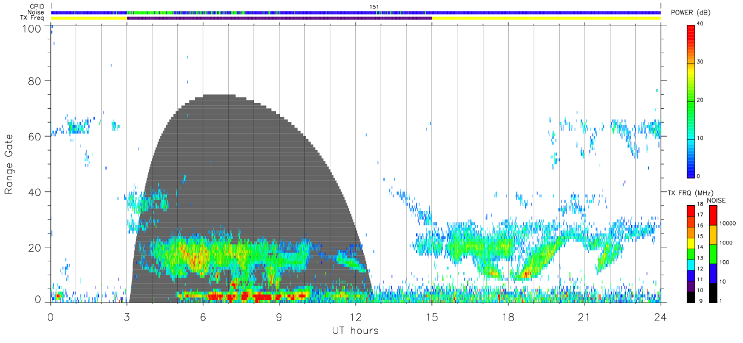Click the NOISE legend title

click(x=716, y=200)
